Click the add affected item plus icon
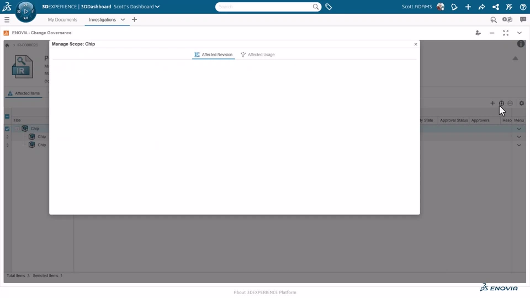This screenshot has height=298, width=530. 492,103
